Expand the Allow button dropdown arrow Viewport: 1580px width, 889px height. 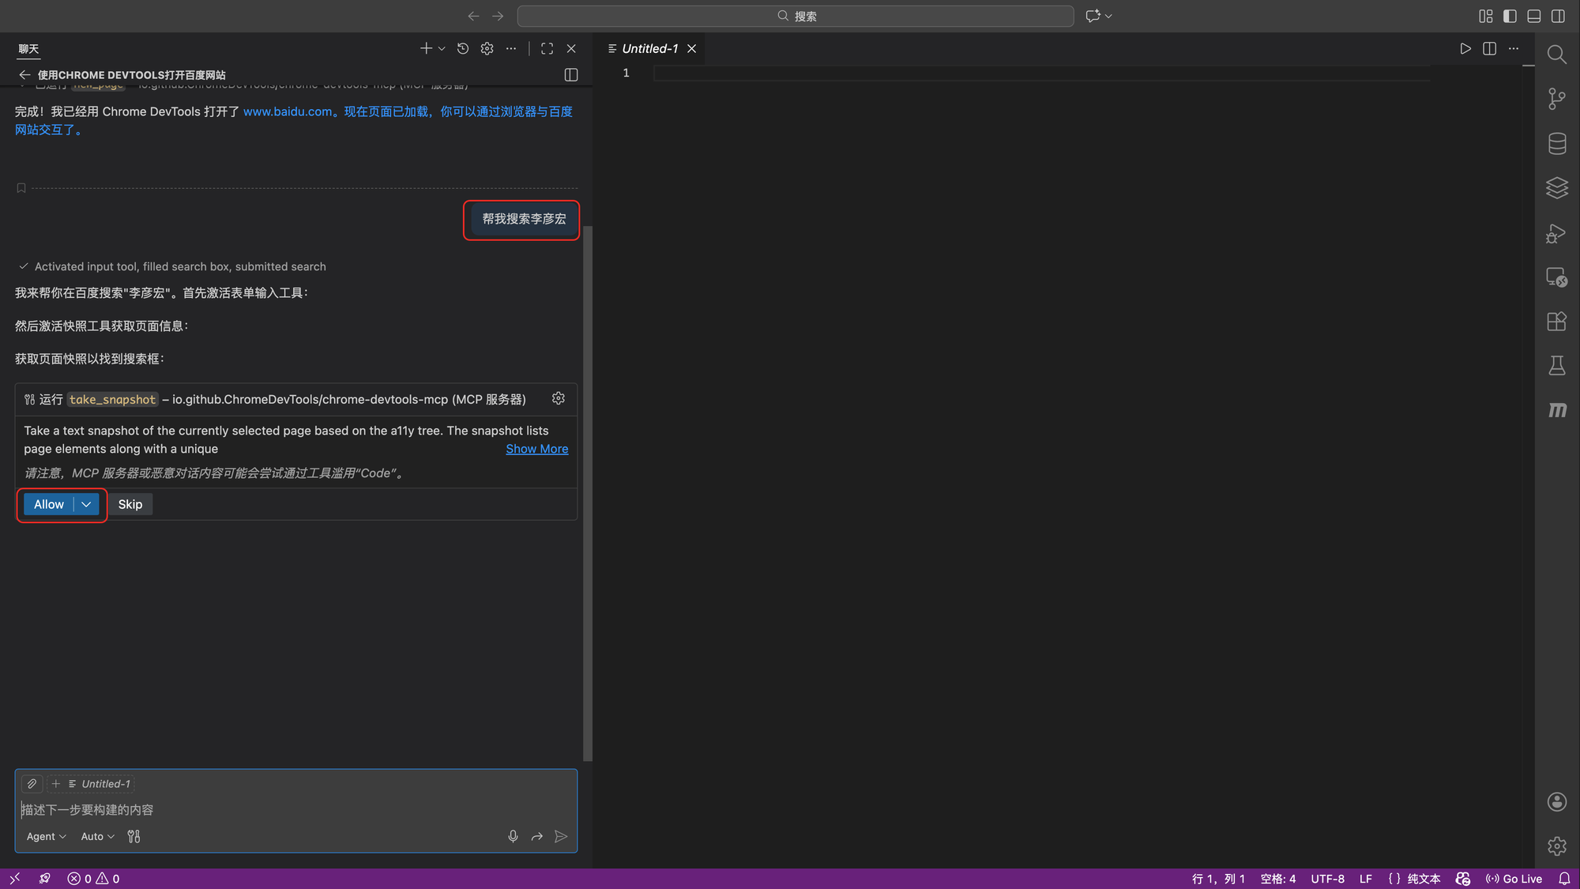86,504
